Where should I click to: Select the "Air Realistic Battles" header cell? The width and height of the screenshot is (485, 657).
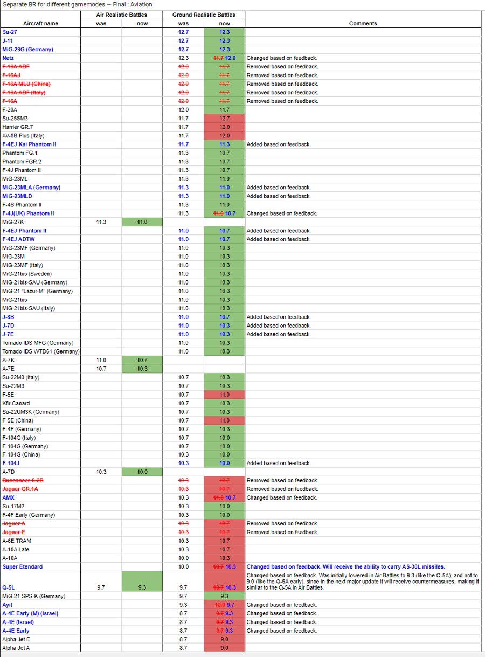[122, 15]
